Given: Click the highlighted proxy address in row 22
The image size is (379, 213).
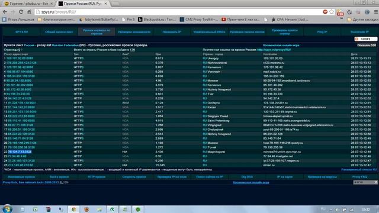Looking at the screenshot, I should (20, 151).
